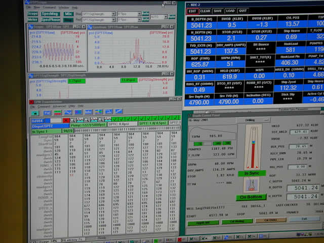This screenshot has height=243, width=324.
Task: Click the first teal icon in demodulator toolbar
Action: tap(34, 112)
